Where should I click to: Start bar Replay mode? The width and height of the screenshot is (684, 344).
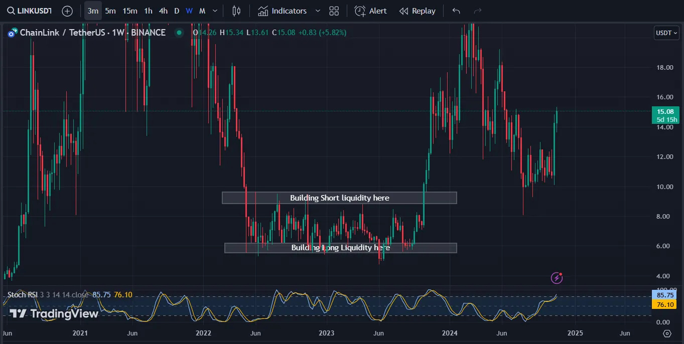(x=418, y=11)
